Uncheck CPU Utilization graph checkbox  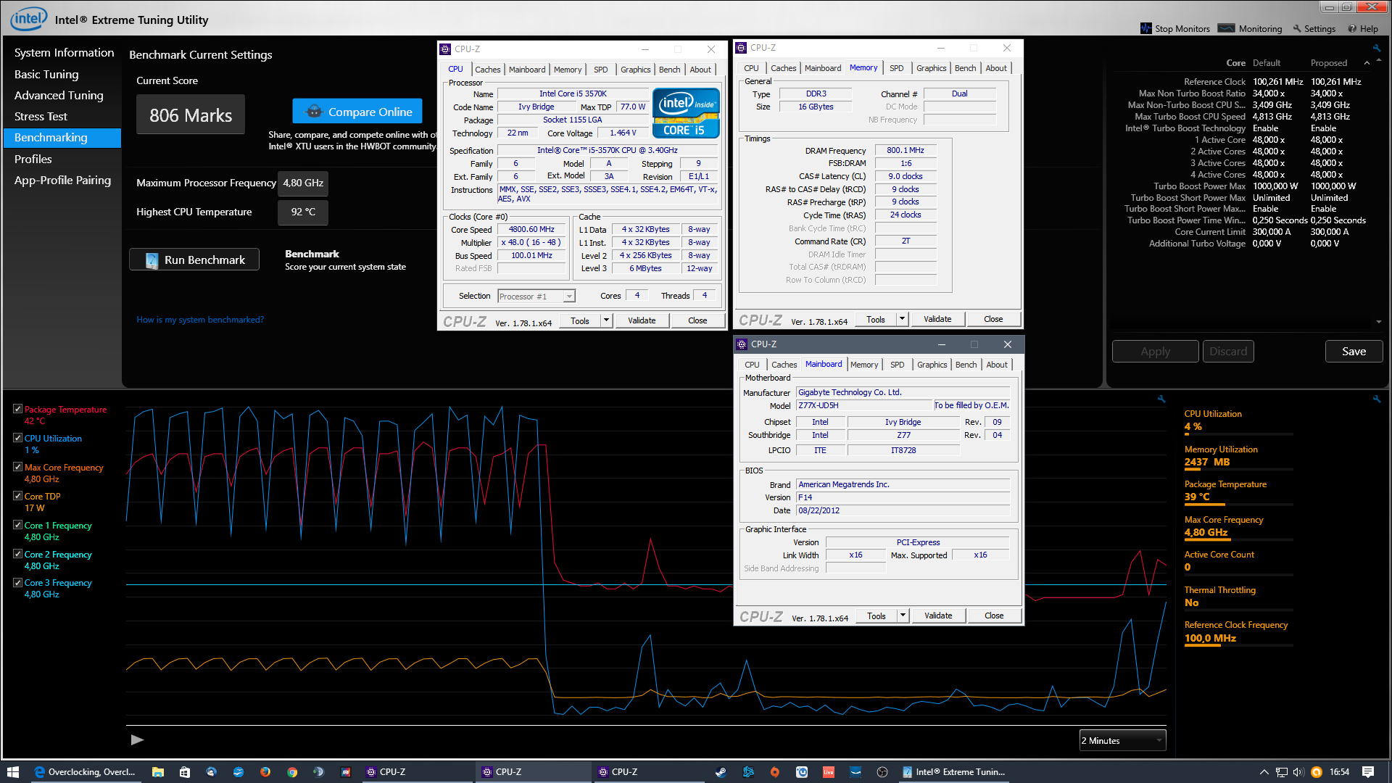click(17, 438)
